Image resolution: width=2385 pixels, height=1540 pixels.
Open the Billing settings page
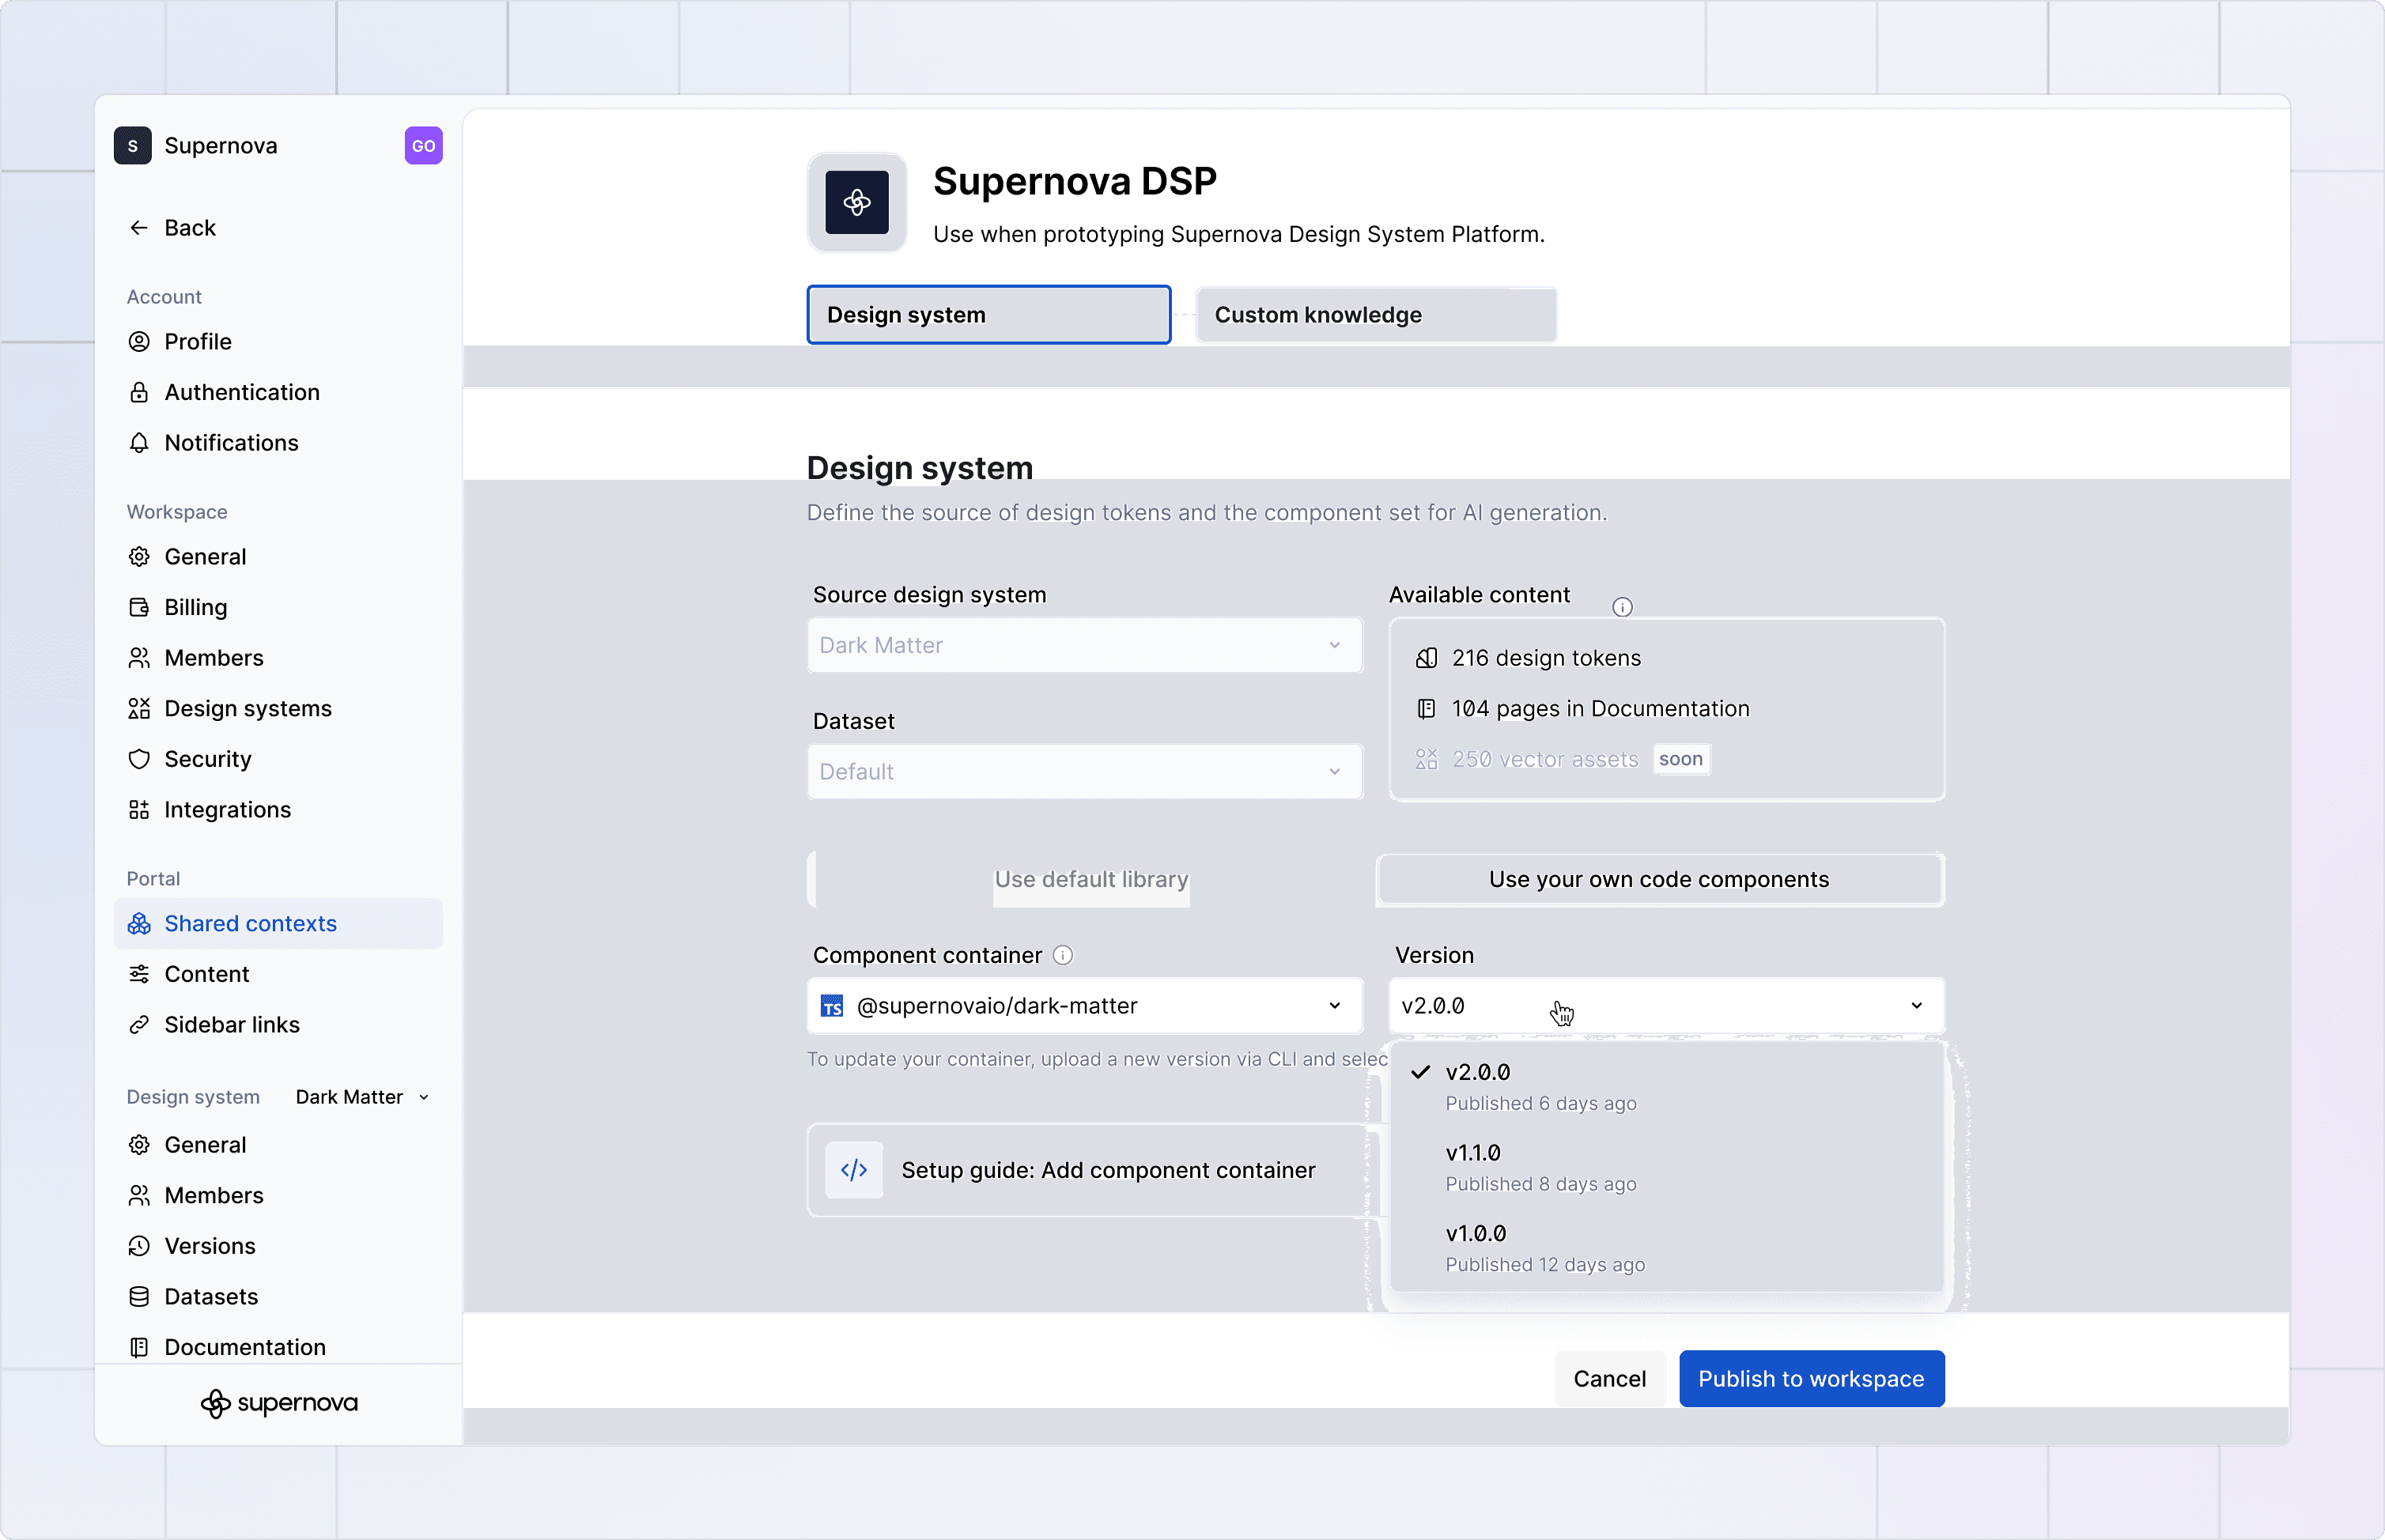278,607
